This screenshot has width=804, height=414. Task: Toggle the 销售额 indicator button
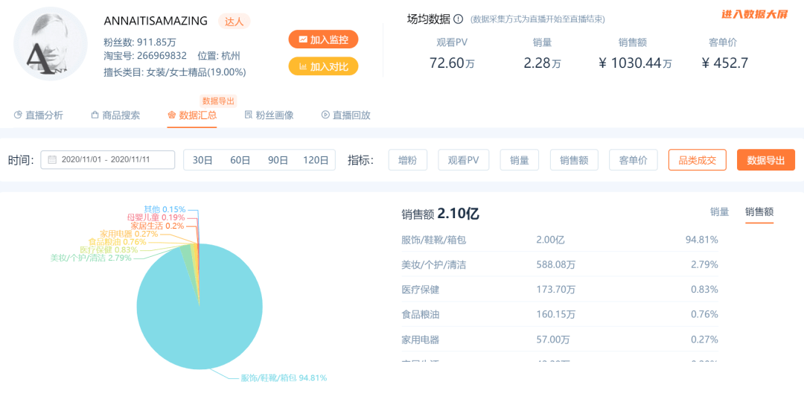pos(574,160)
